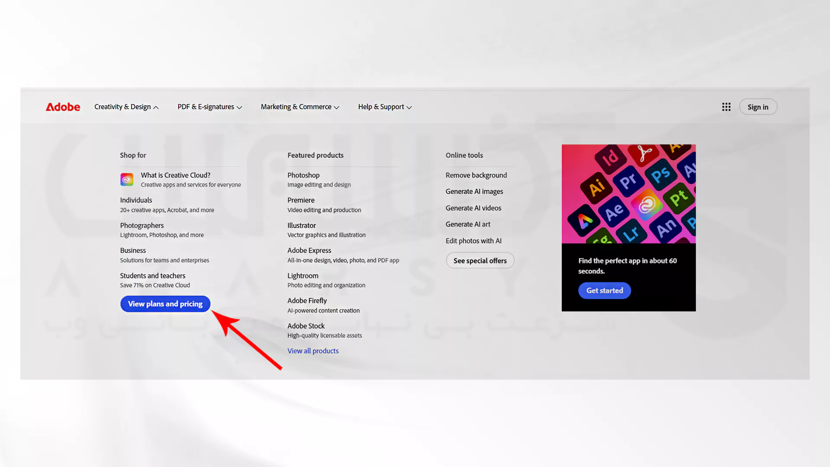This screenshot has width=830, height=467.
Task: Click Generate AI images tool
Action: 474,192
